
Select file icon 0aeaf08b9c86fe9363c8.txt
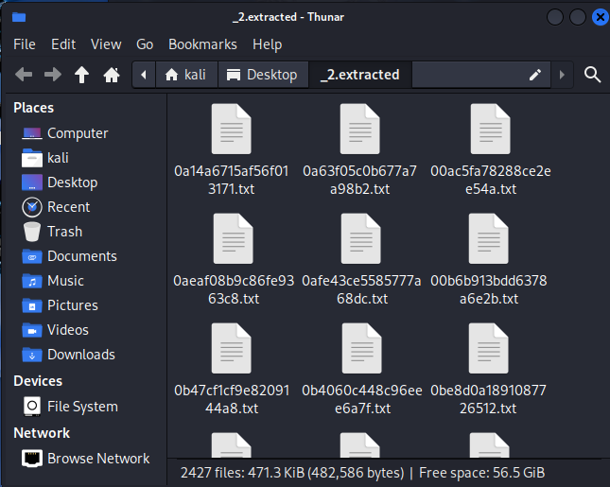pyautogui.click(x=234, y=238)
